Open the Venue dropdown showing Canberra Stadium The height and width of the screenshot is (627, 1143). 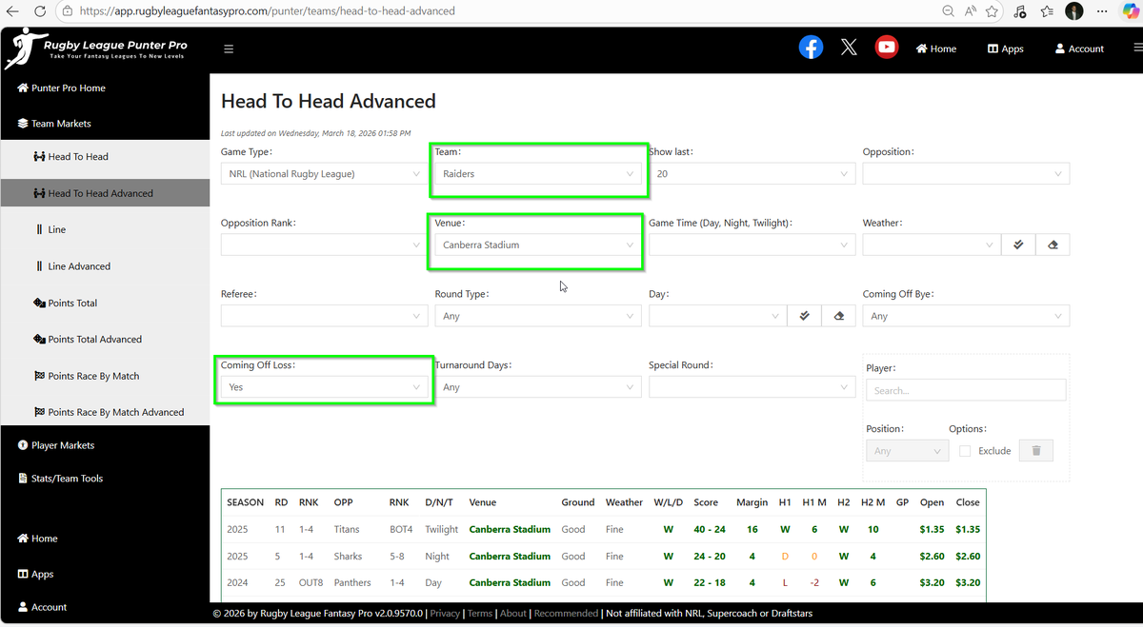pyautogui.click(x=537, y=245)
